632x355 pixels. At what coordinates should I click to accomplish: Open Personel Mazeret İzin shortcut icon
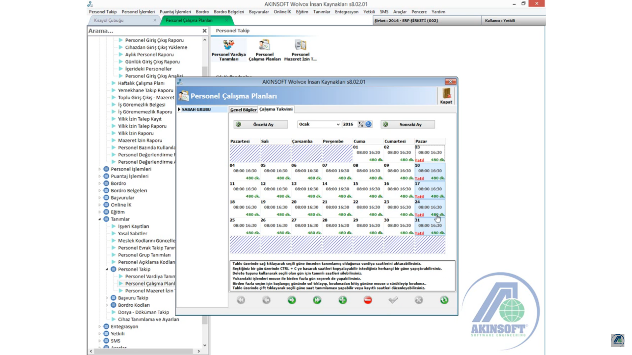(x=300, y=50)
